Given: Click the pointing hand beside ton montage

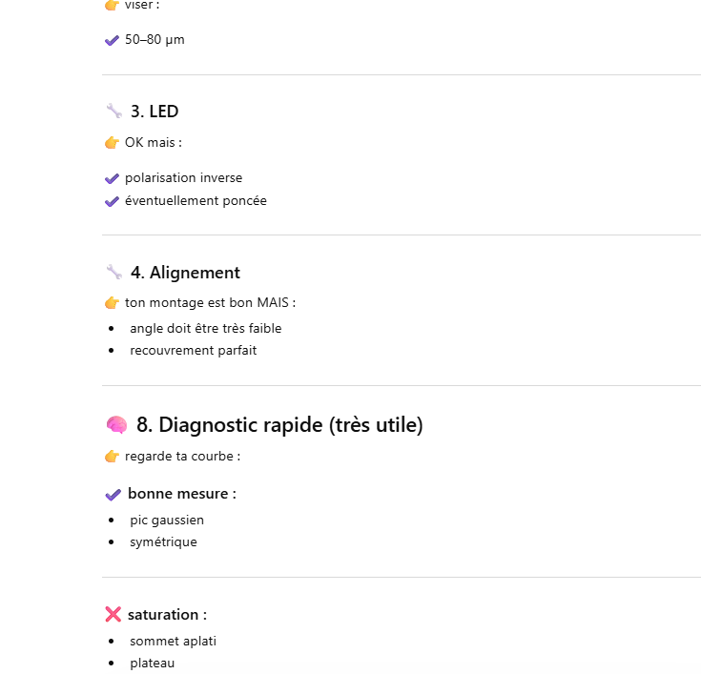Looking at the screenshot, I should (x=112, y=303).
